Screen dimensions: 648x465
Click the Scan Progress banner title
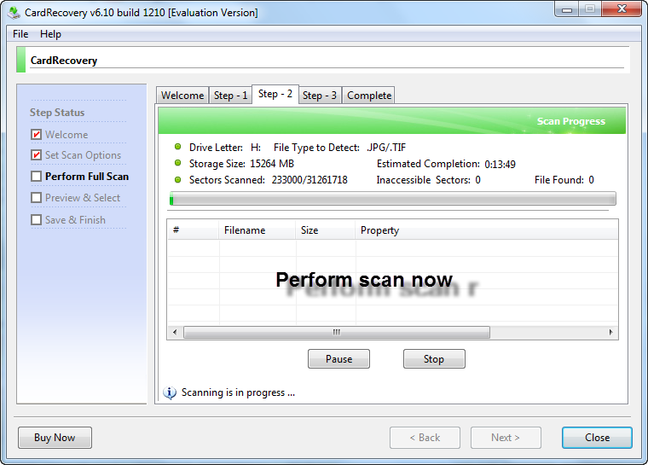coord(571,121)
